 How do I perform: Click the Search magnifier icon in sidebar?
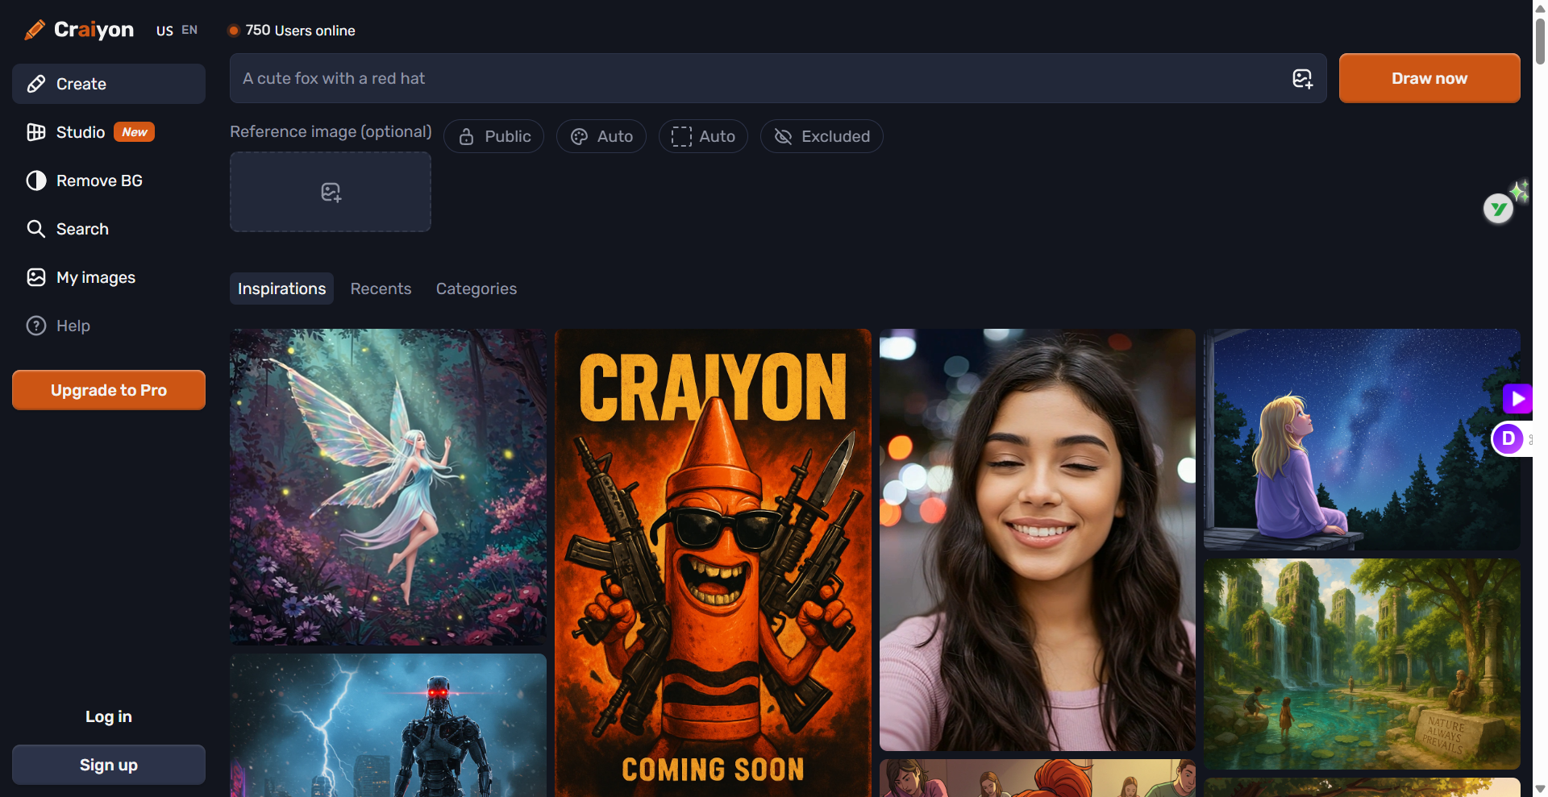[x=36, y=229]
